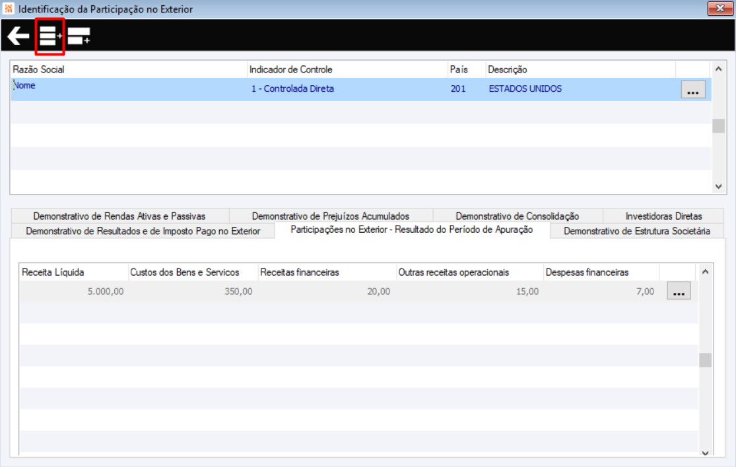
Task: Switch to Demonstrativo de Estrutura Societária tab
Action: tap(636, 231)
